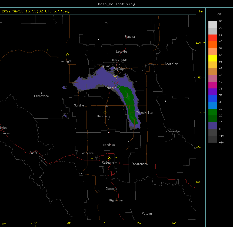Click the asterisk marker above Limestone label
This screenshot has width=233, height=227.
point(41,93)
